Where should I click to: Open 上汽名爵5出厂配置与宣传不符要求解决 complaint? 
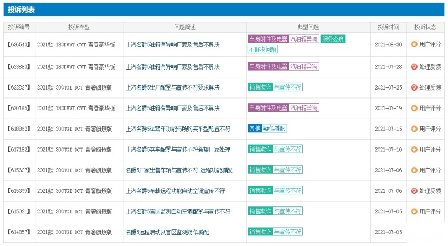click(x=172, y=87)
